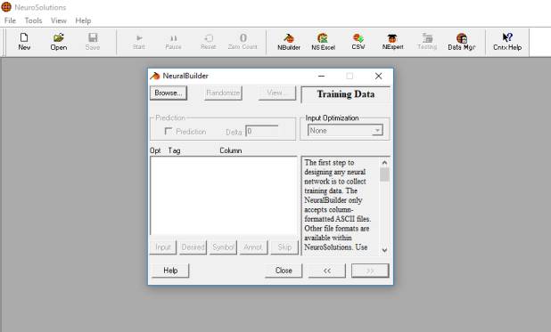Launch the NExpert toolbar icon
This screenshot has height=332, width=551.
(392, 42)
